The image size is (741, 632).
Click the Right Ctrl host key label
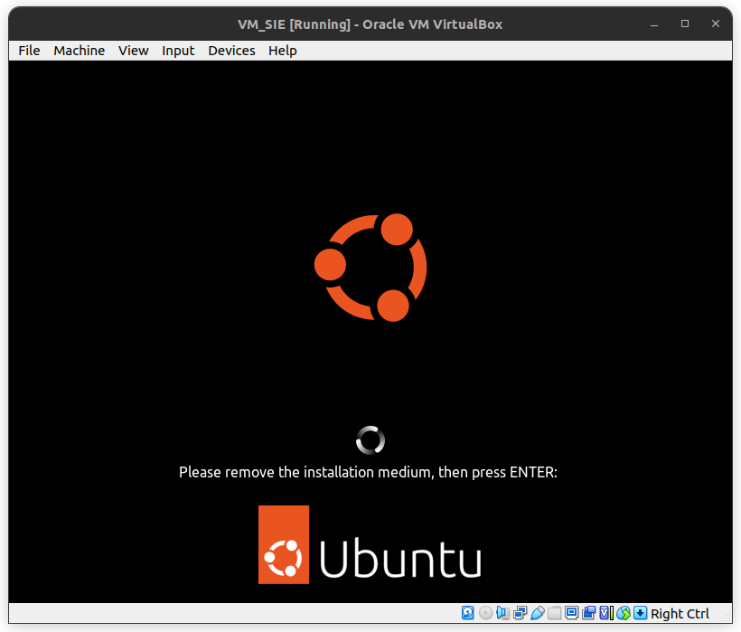pos(680,614)
